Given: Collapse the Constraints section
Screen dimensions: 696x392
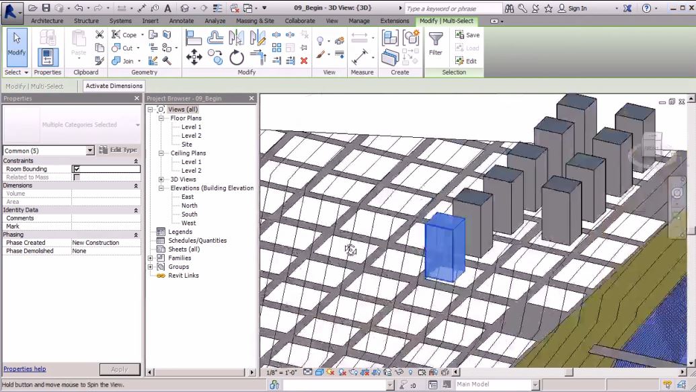Looking at the screenshot, I should point(137,161).
